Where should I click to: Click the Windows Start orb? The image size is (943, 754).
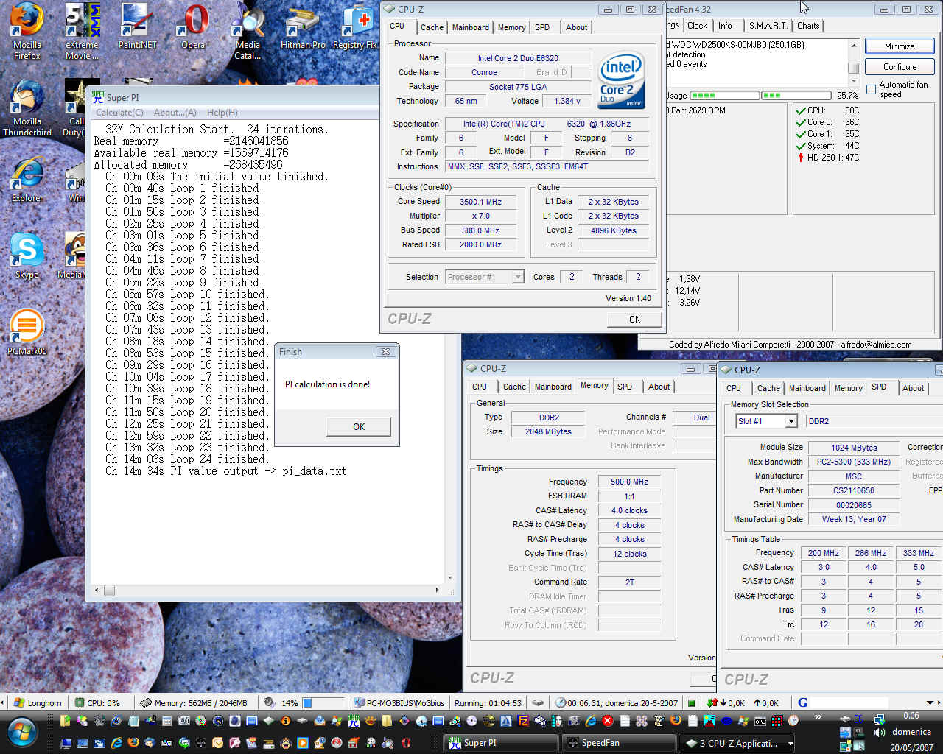click(22, 732)
